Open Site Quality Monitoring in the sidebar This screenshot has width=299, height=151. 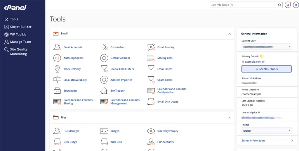point(16,52)
